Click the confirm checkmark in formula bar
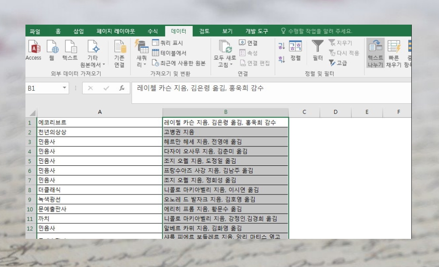 tap(106, 88)
